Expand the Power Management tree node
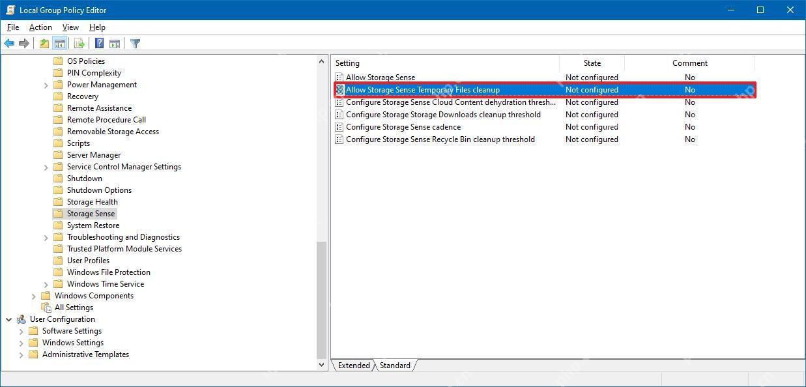 (46, 85)
